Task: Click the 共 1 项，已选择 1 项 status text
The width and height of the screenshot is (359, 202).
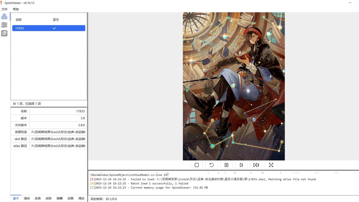Action: point(27,104)
